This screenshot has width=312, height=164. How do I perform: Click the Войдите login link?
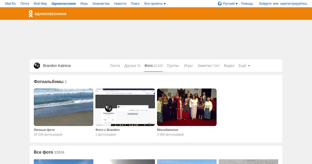pyautogui.click(x=265, y=4)
